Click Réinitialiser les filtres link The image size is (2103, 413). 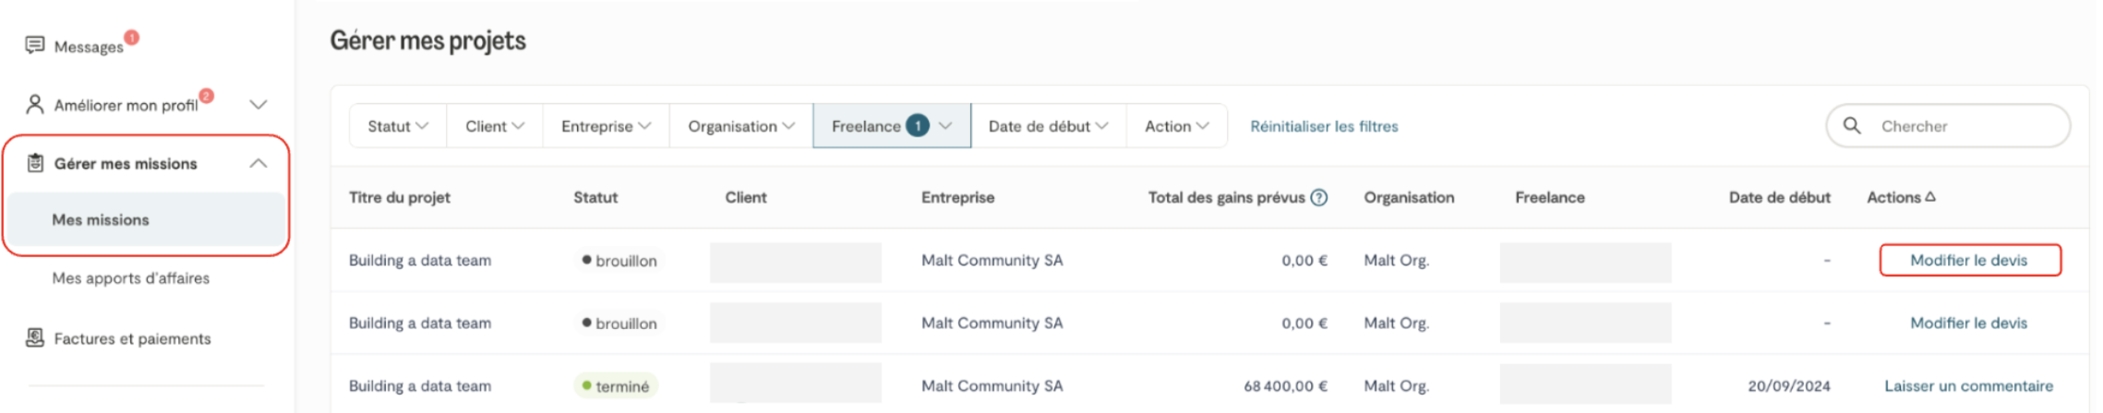1324,126
